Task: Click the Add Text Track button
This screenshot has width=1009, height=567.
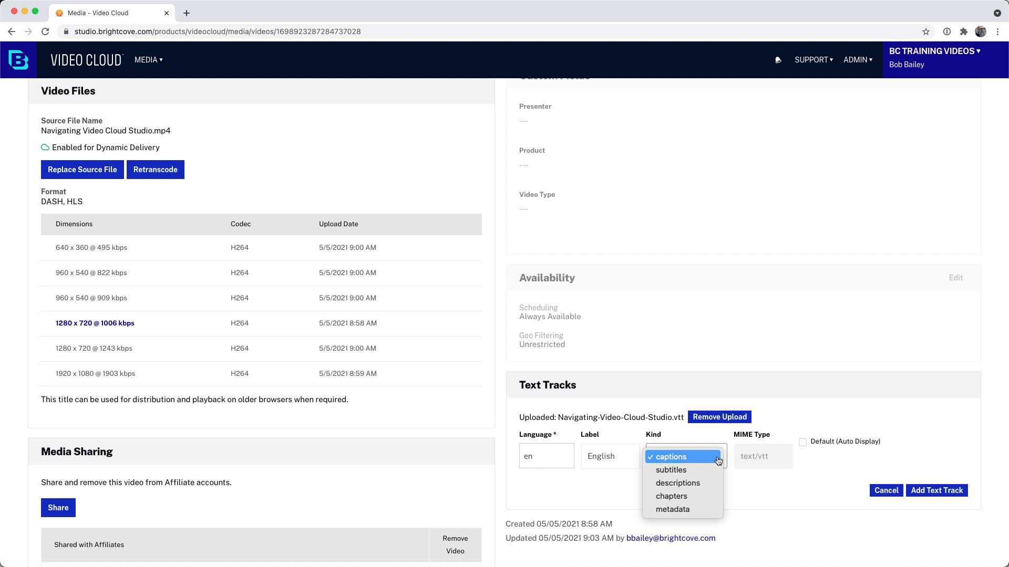Action: coord(936,490)
